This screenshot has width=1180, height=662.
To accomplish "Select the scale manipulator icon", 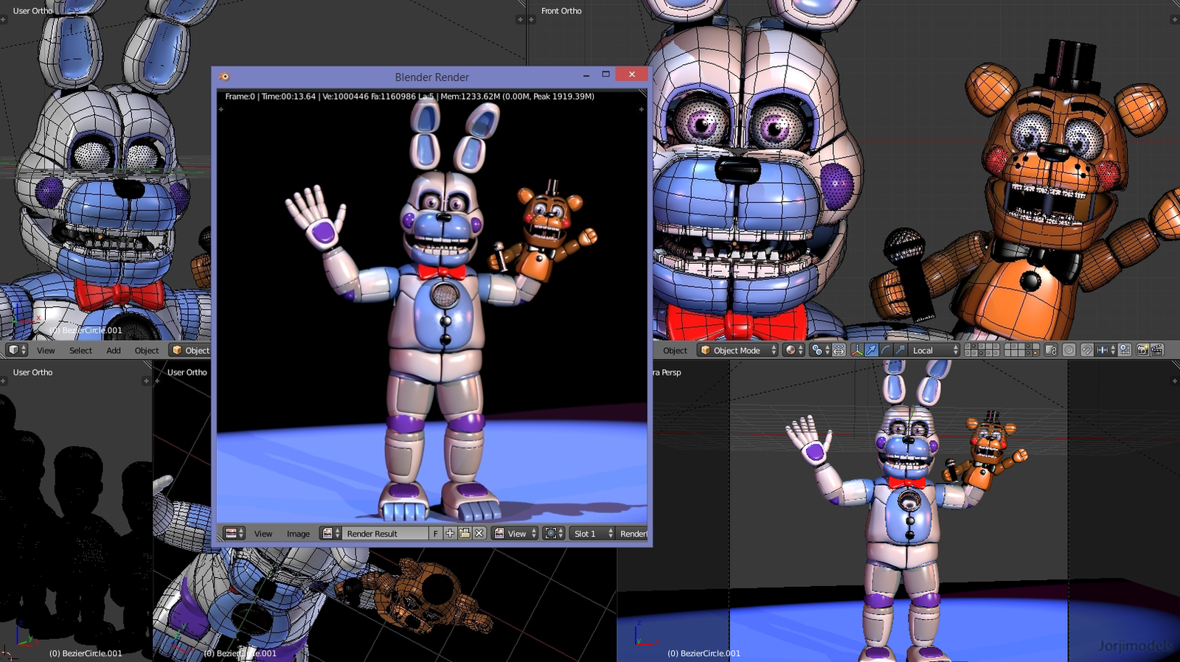I will coord(900,350).
